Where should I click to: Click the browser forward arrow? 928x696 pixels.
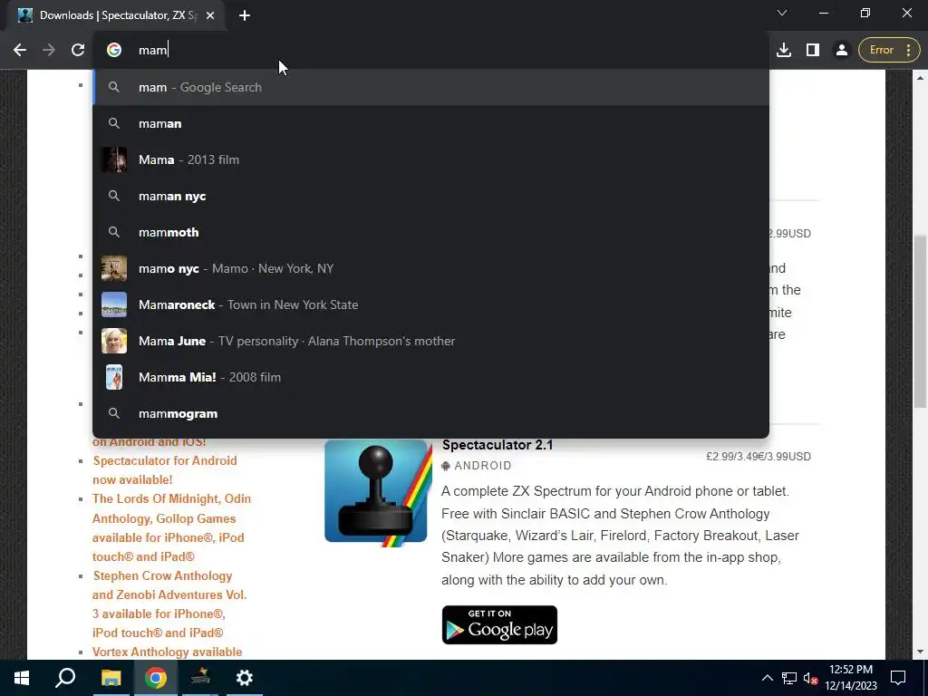pos(49,51)
